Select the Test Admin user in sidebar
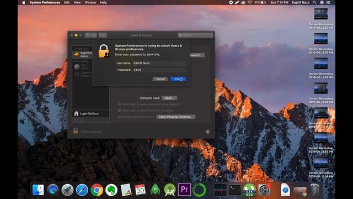 pos(82,66)
